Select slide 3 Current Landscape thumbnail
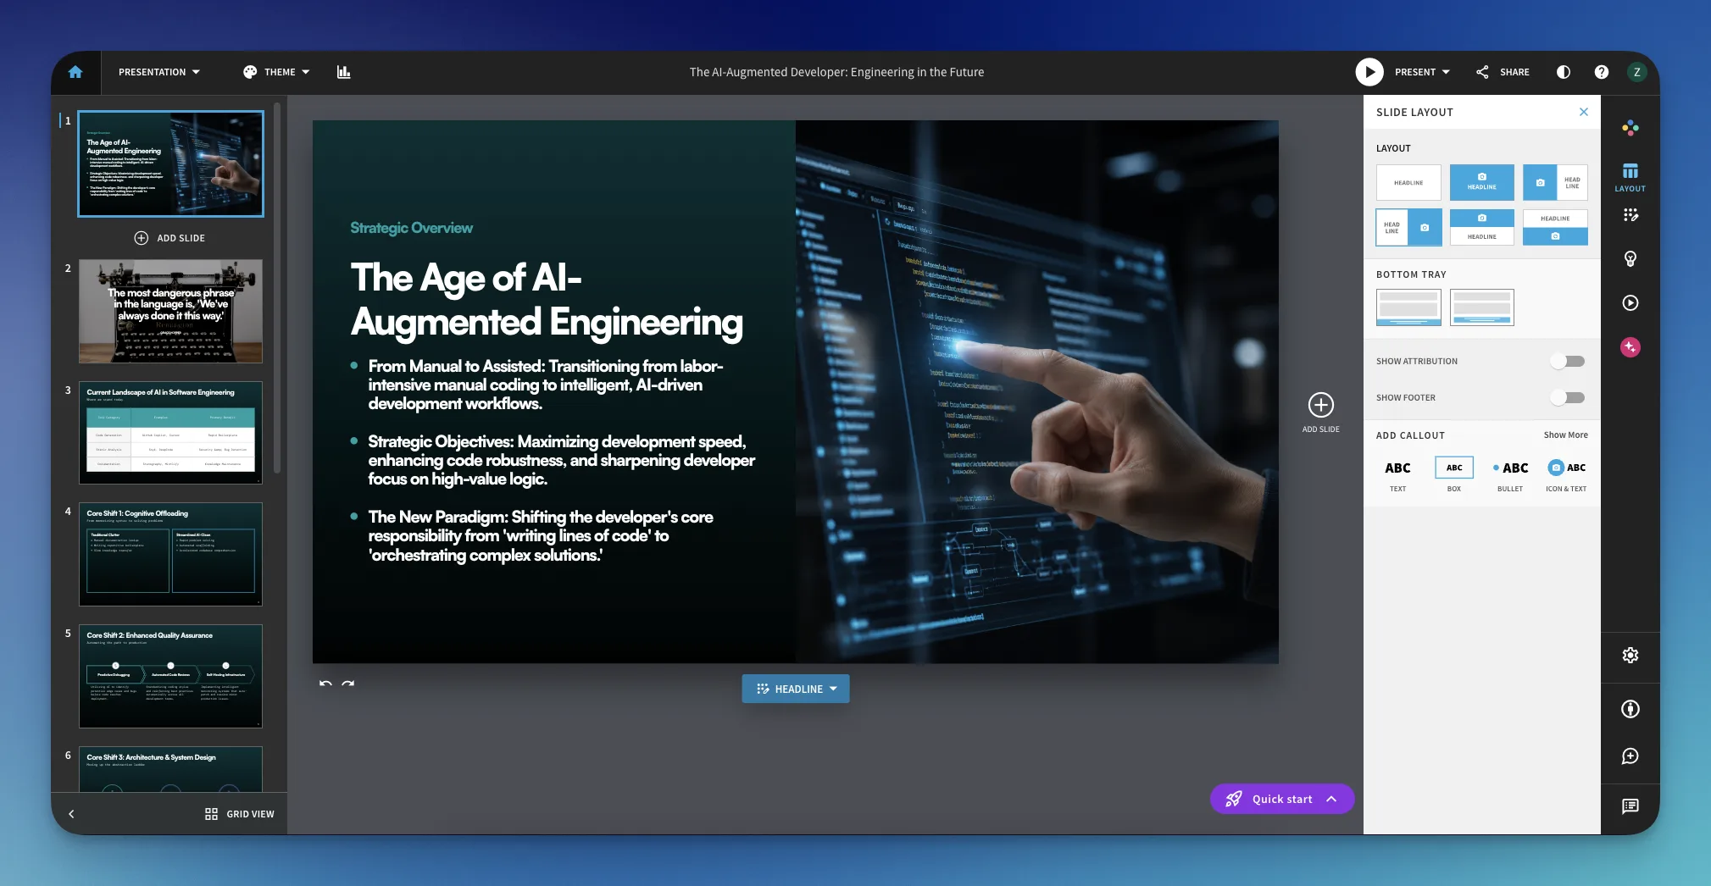This screenshot has height=886, width=1711. pos(170,433)
